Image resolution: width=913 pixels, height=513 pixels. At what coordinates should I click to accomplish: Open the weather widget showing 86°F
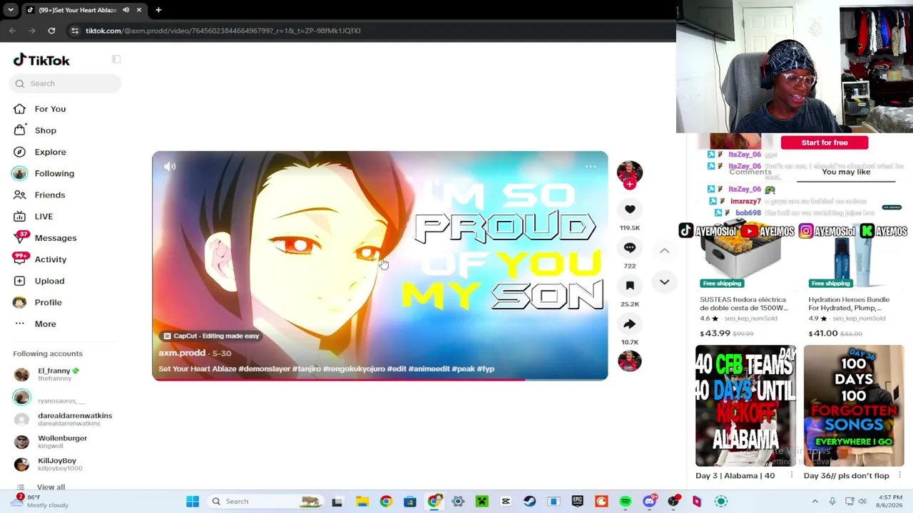[40, 501]
